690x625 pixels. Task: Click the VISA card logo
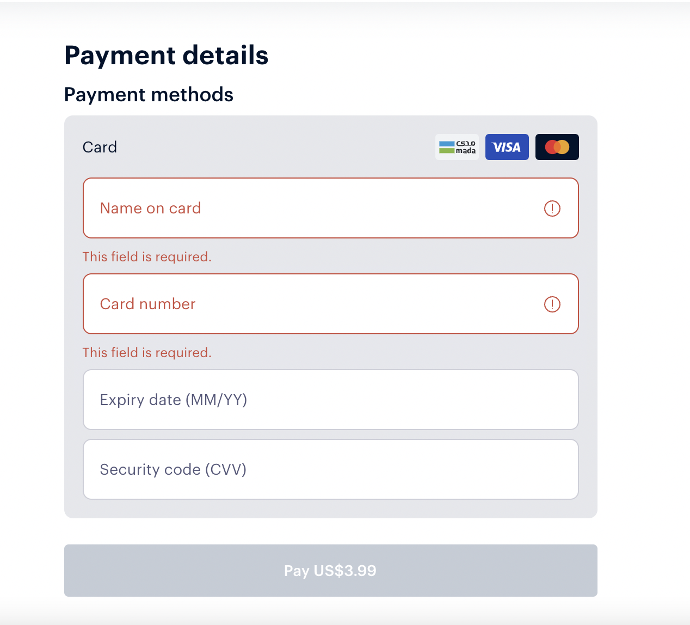[507, 147]
